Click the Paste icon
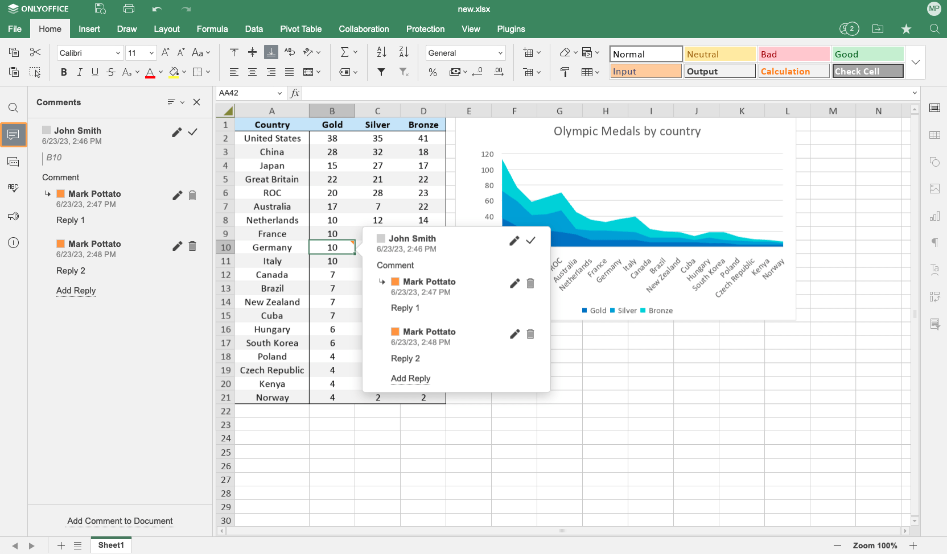This screenshot has width=947, height=554. [14, 72]
